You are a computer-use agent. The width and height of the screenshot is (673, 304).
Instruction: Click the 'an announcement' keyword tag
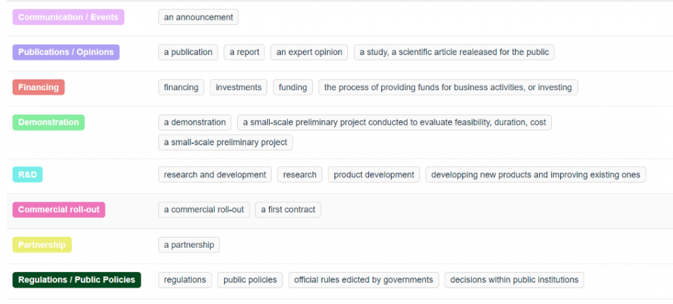[199, 17]
